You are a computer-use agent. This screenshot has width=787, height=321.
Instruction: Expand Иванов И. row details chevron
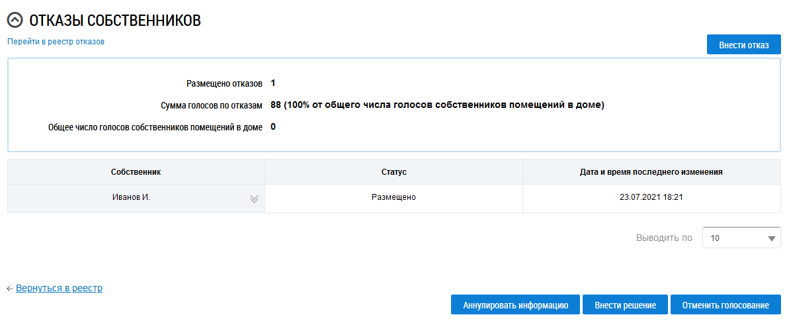click(254, 199)
